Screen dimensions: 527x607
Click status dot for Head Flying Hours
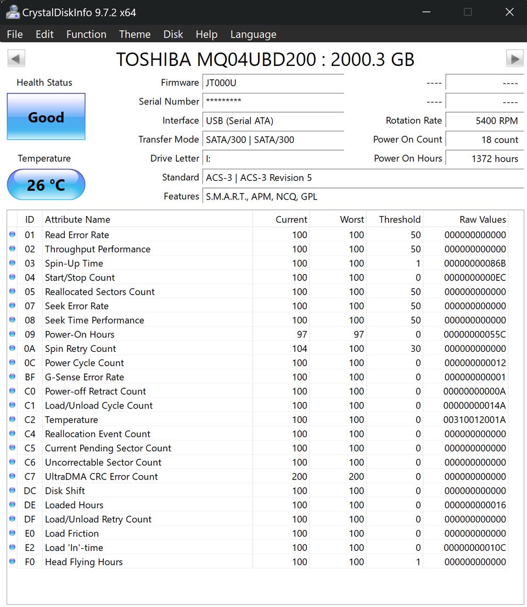click(13, 561)
